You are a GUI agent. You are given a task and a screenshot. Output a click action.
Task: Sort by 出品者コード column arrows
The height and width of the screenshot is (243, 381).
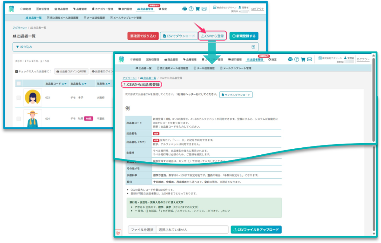point(64,83)
